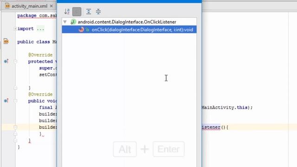Click the 'super.' code line in editor
Screen dimensions: 297x167
48,68
